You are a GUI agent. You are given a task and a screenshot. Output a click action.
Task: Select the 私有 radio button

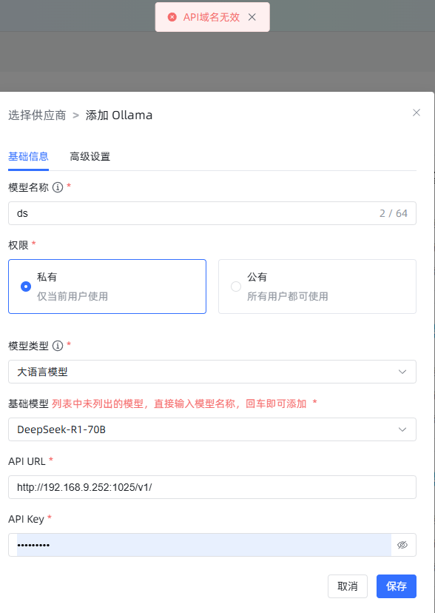point(26,287)
